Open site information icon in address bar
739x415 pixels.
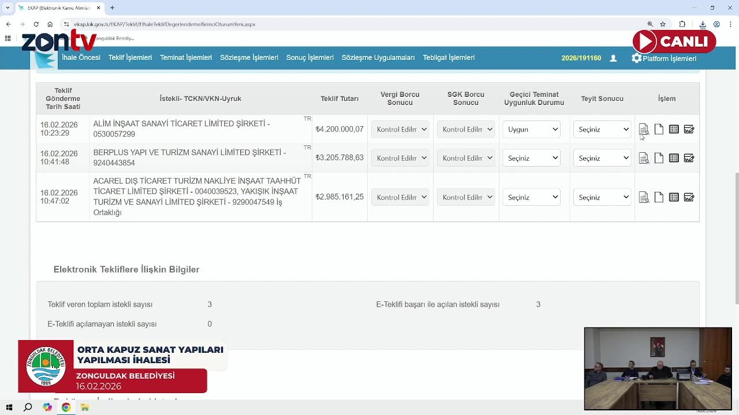[x=66, y=24]
